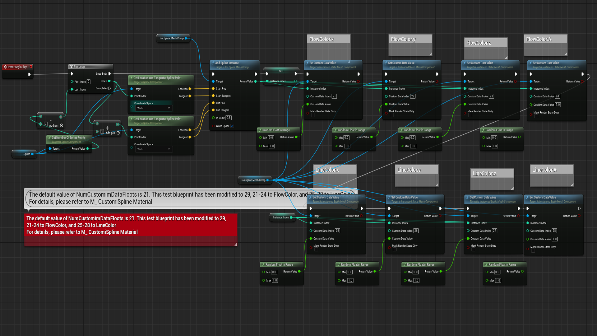Click the red comment box title bar
Image resolution: width=597 pixels, height=336 pixels.
pos(131,225)
